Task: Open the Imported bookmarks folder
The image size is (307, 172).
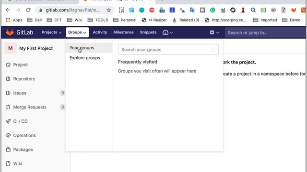Action: click(265, 20)
